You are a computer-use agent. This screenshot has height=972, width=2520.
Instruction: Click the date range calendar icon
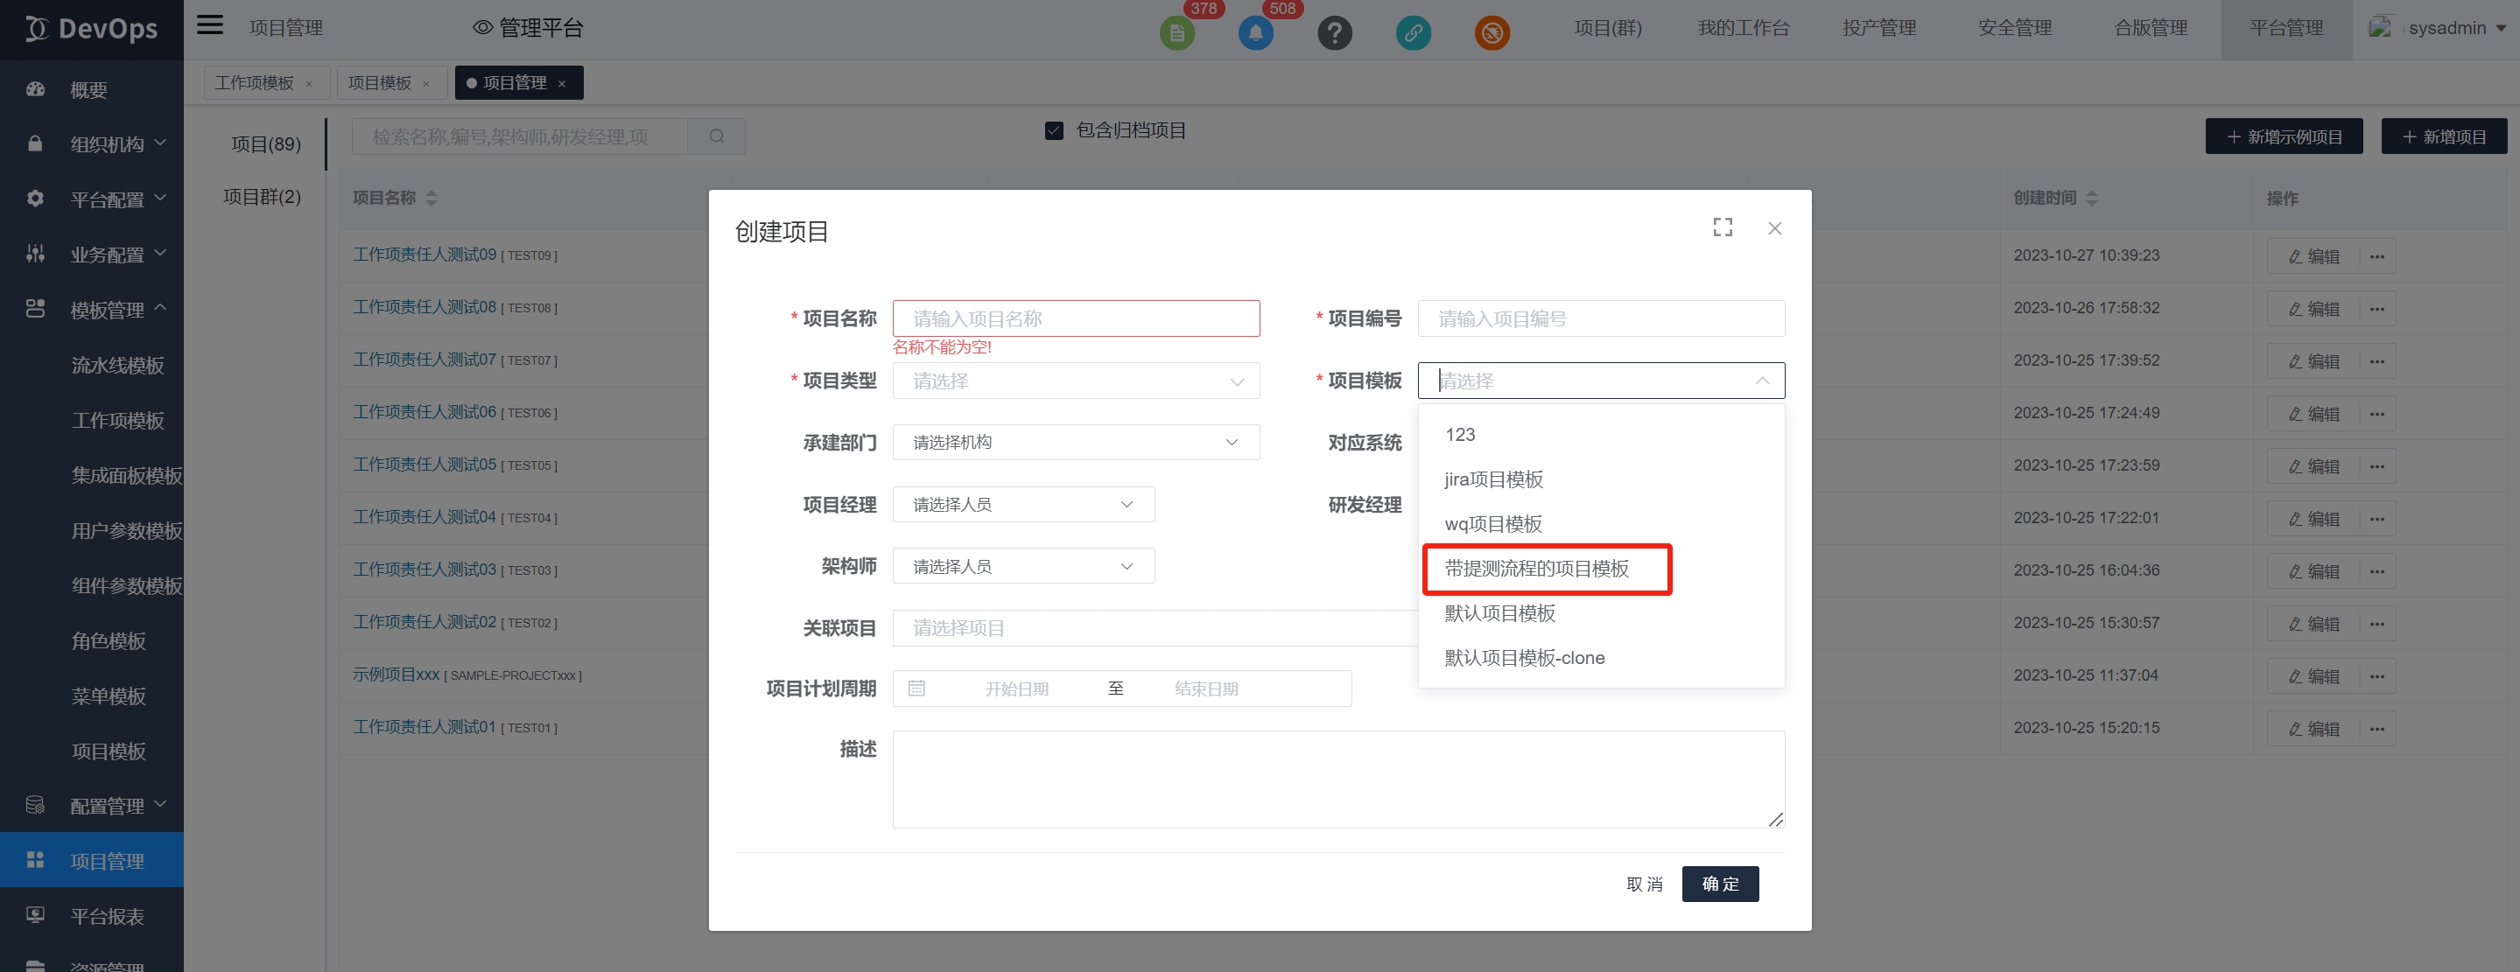[916, 689]
